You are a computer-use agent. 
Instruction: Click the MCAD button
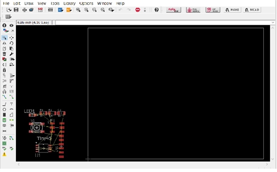pyautogui.click(x=252, y=10)
